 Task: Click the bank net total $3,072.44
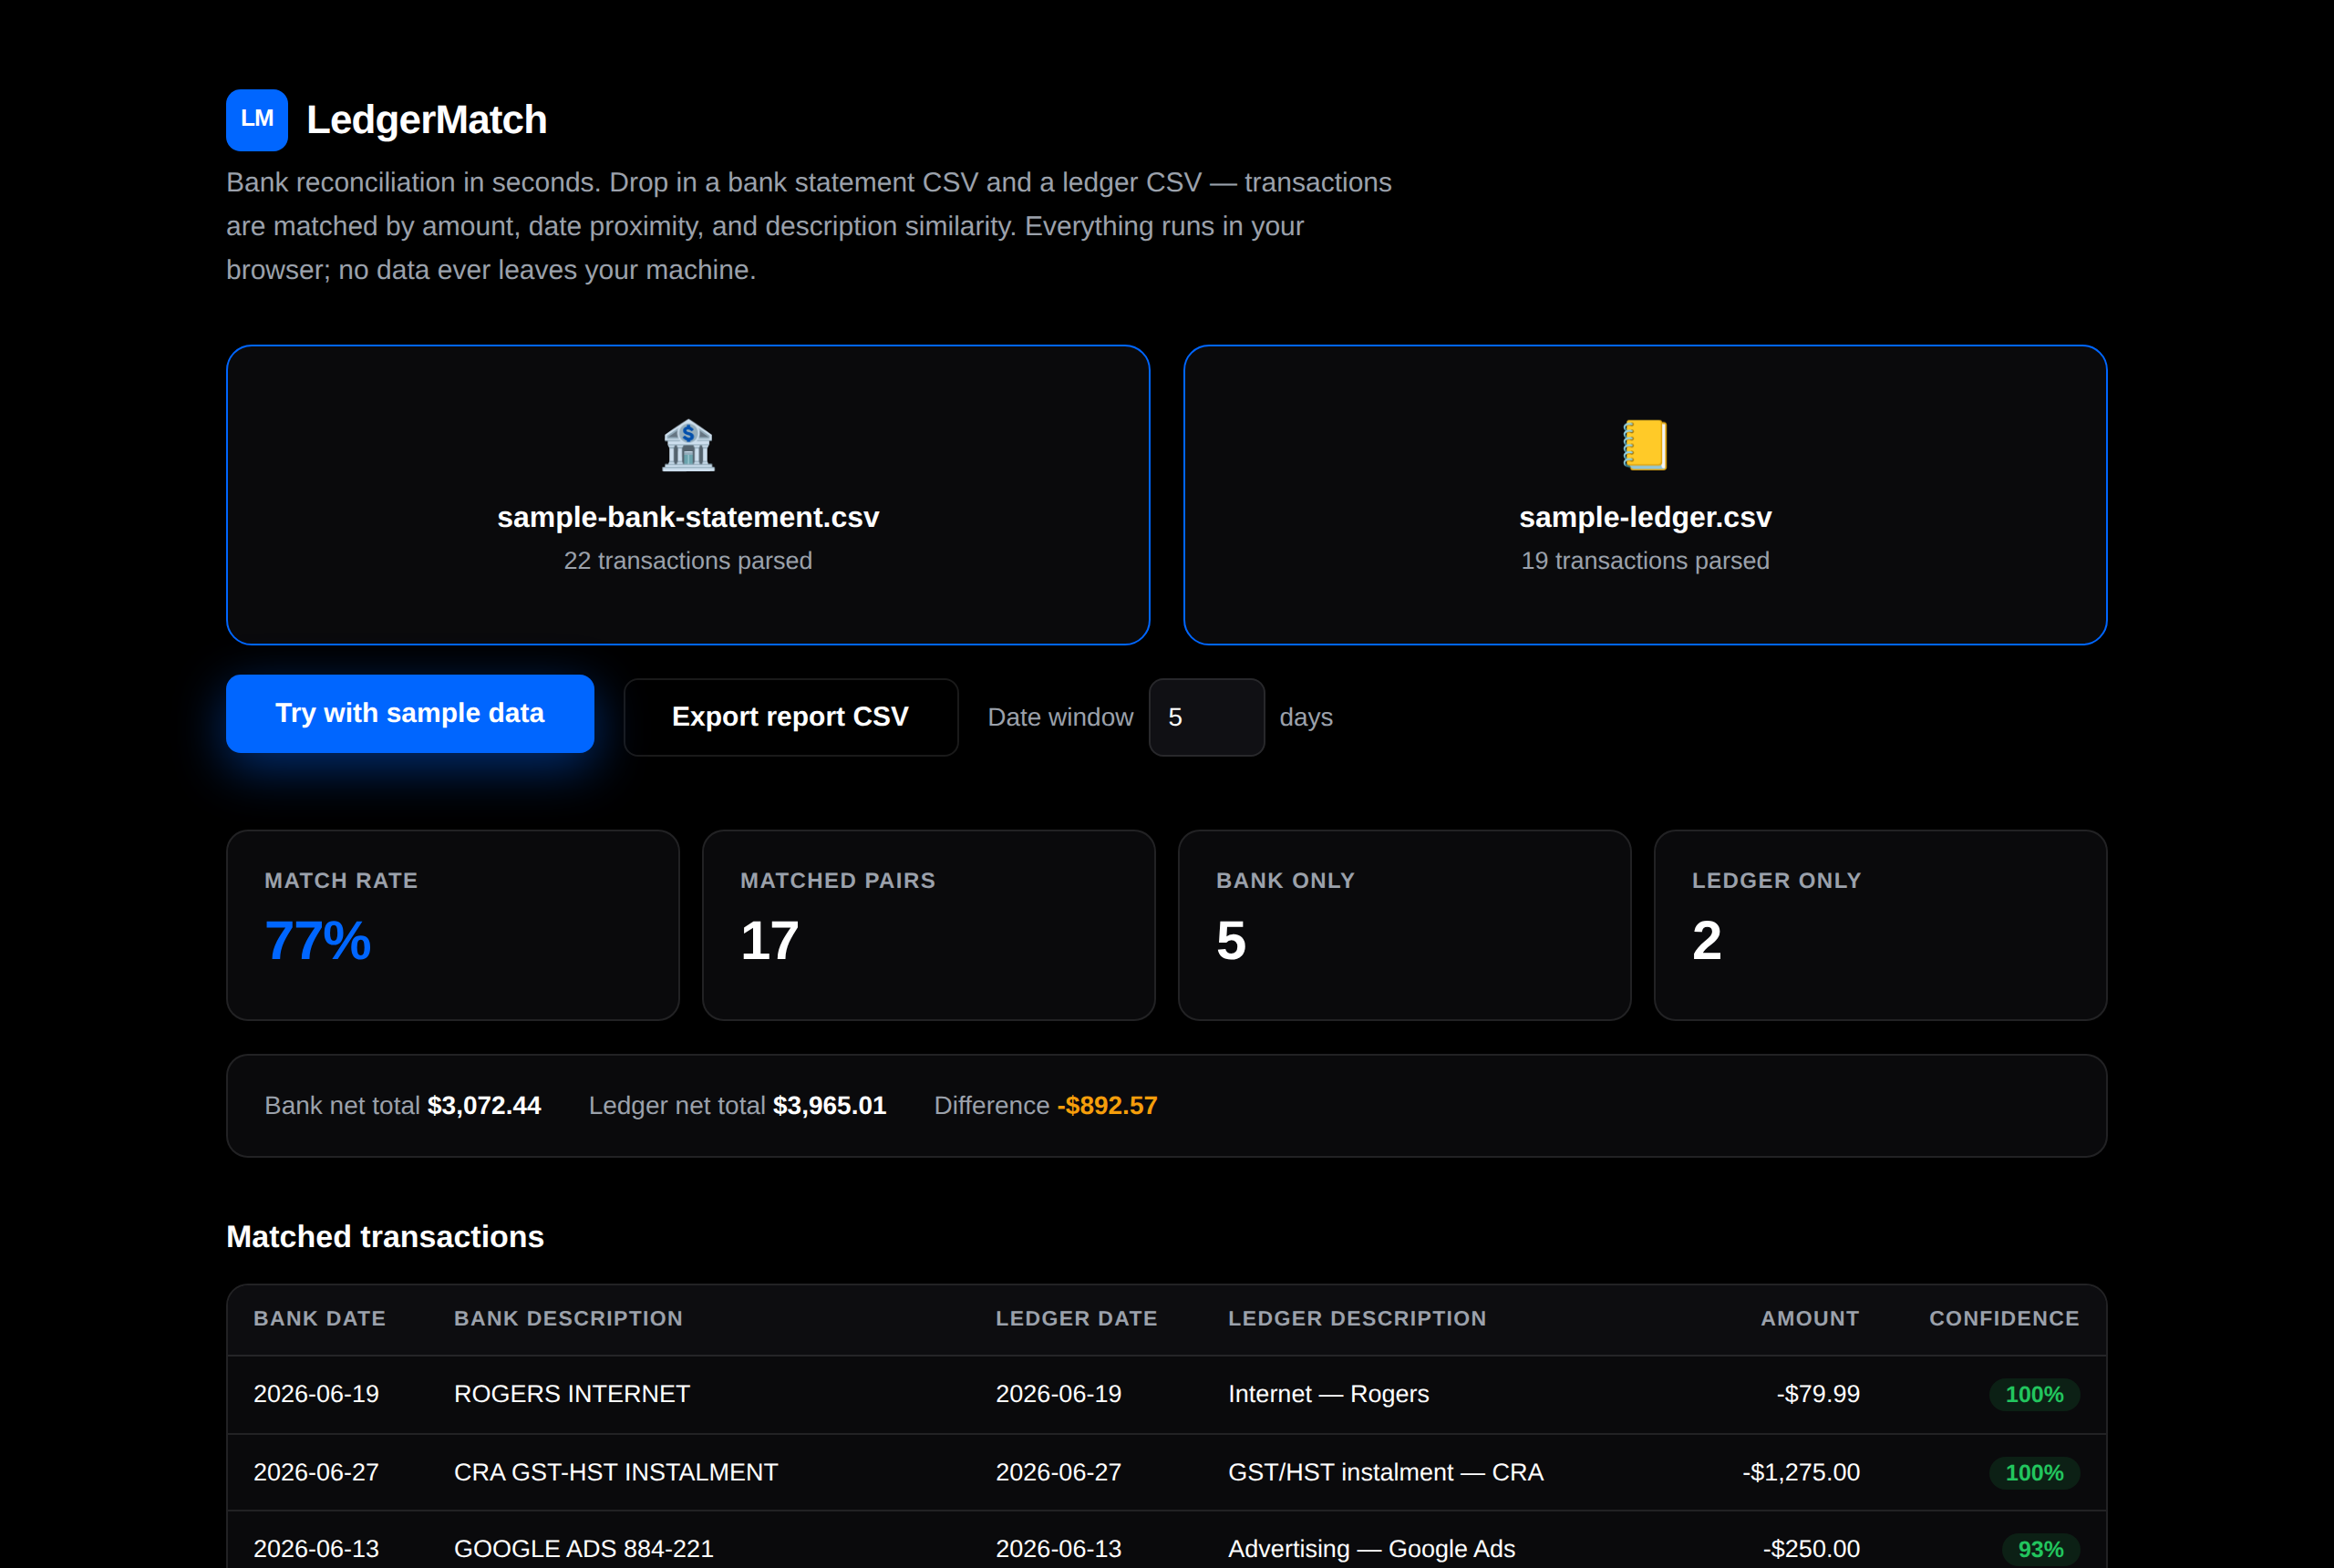[484, 1105]
